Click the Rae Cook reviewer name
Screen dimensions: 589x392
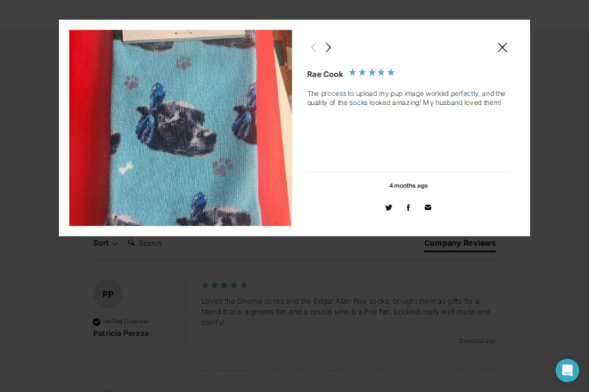325,74
